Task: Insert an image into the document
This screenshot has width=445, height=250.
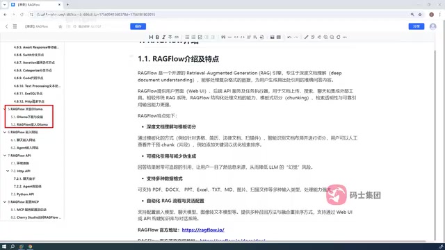Action: [272, 37]
